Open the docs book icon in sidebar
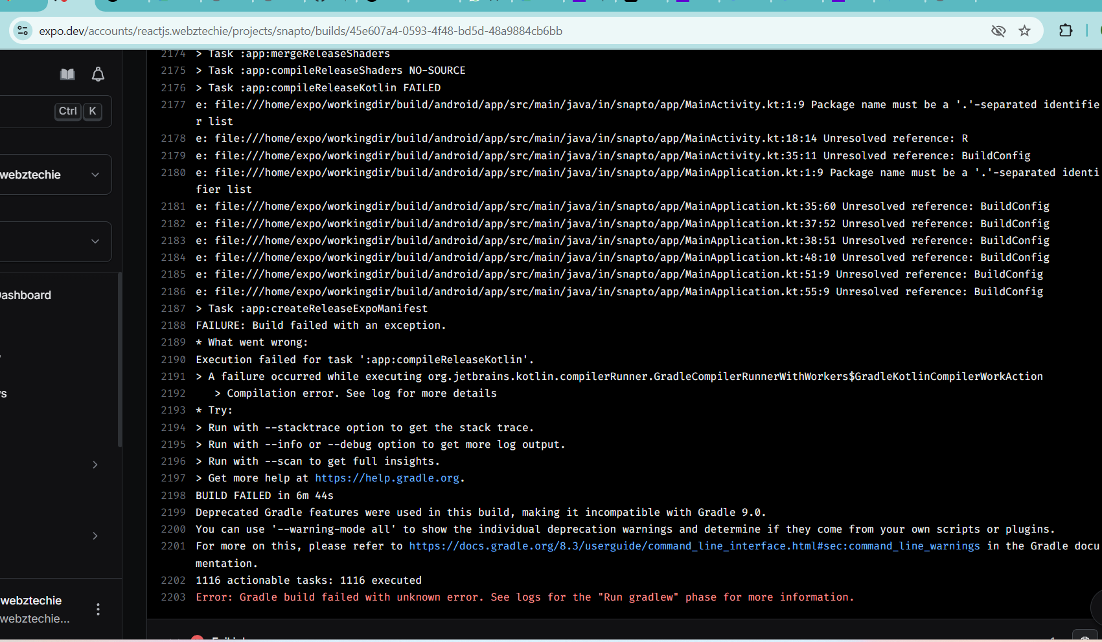1102x642 pixels. 67,74
